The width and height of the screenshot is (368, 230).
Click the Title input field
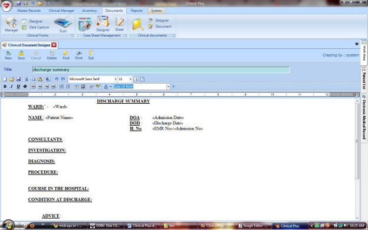coord(161,70)
